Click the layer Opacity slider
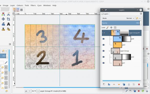The image size is (150, 94). click(x=121, y=23)
